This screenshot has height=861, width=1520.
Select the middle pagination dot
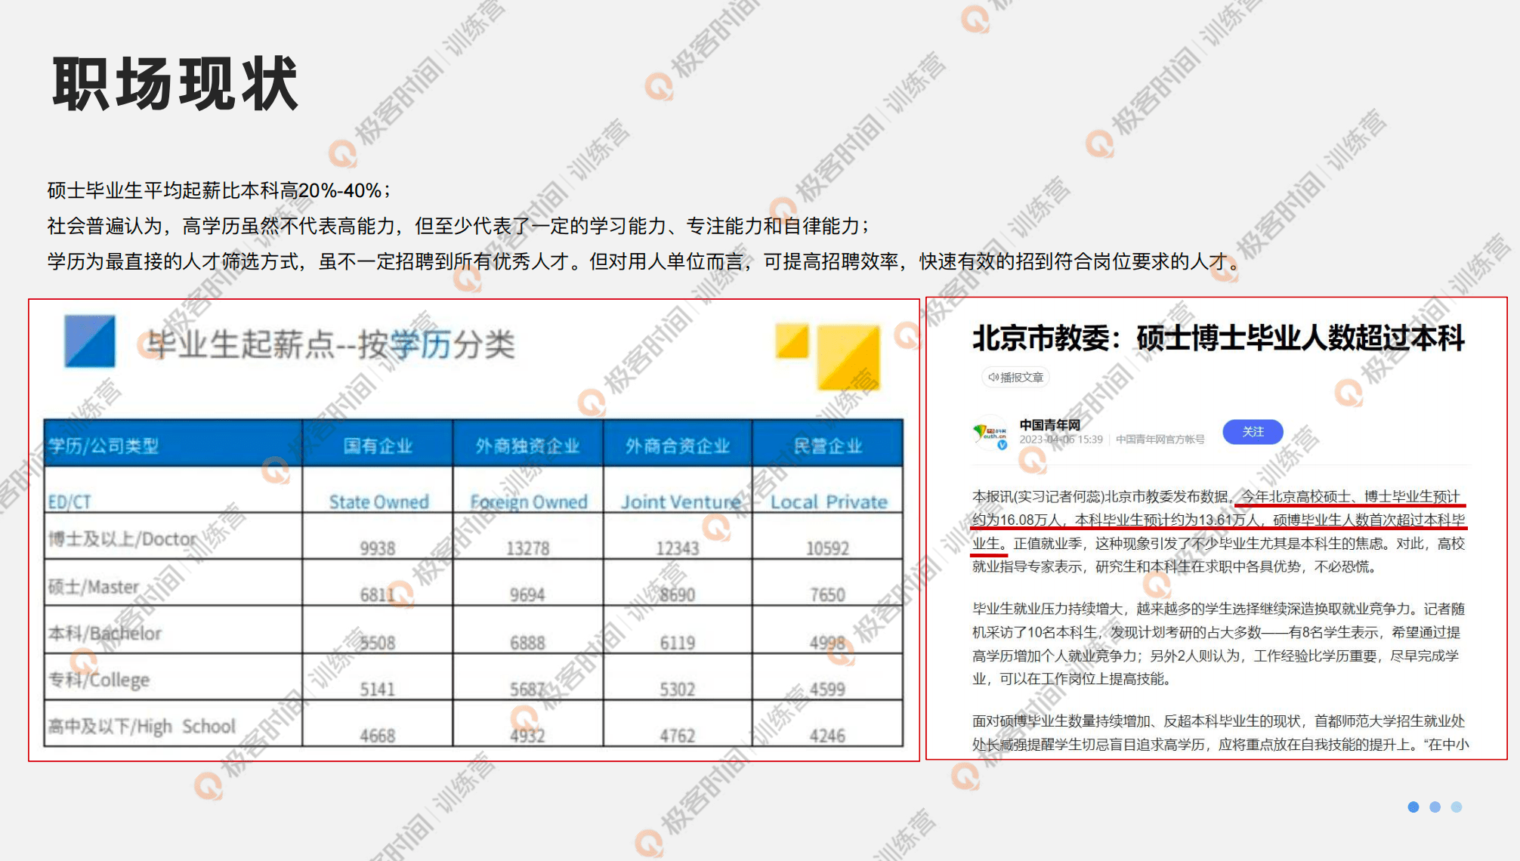point(1435,807)
